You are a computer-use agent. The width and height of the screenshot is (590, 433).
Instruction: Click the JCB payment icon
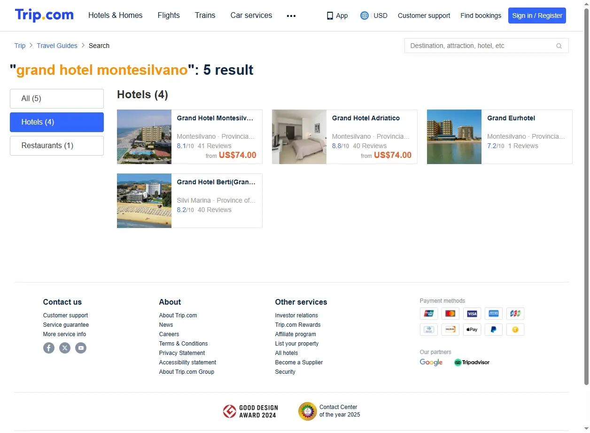(515, 314)
